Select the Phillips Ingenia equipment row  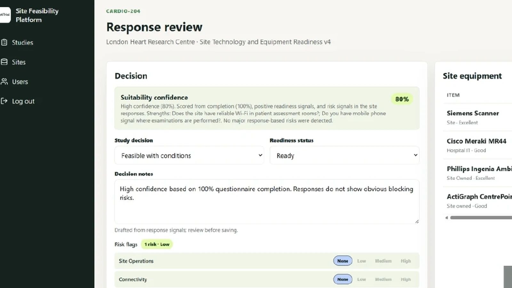[x=477, y=173]
